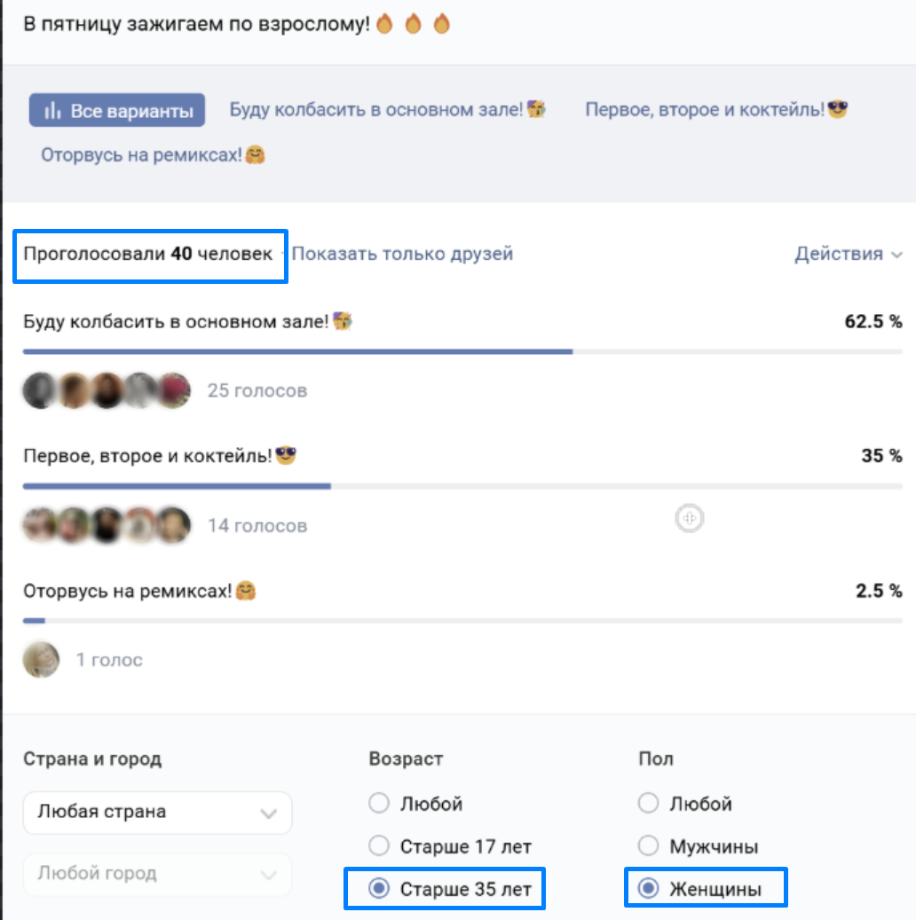Open the Любой город dropdown
Image resolution: width=916 pixels, height=920 pixels.
pos(157,875)
